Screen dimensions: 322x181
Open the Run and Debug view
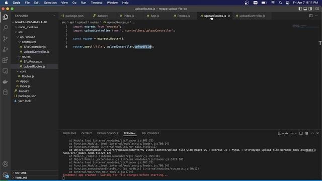tap(6, 49)
